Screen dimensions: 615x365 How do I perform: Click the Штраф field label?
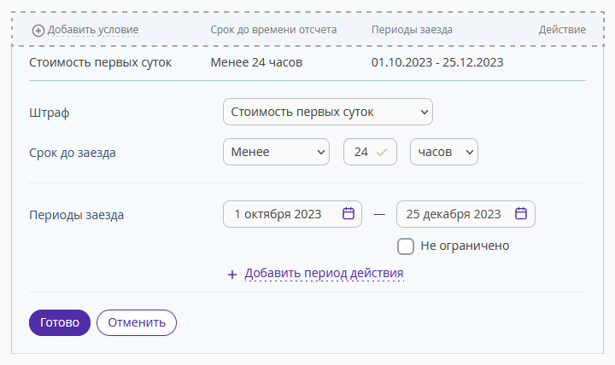[x=50, y=113]
